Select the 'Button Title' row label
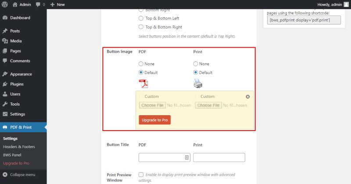 pos(118,145)
